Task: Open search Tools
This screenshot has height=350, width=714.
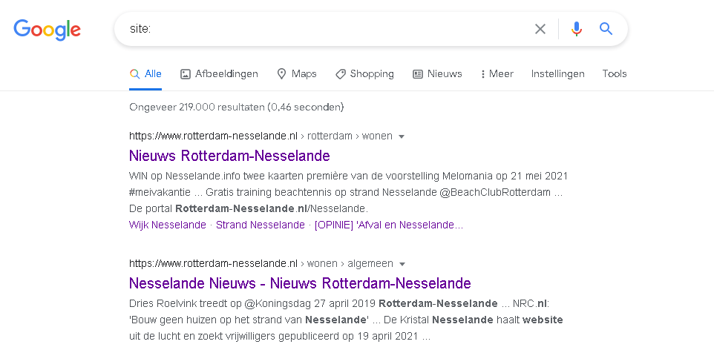Action: coord(615,73)
